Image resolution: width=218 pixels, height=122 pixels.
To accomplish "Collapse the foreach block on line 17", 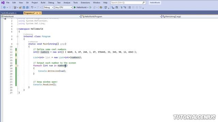I will pyautogui.click(x=17, y=65).
